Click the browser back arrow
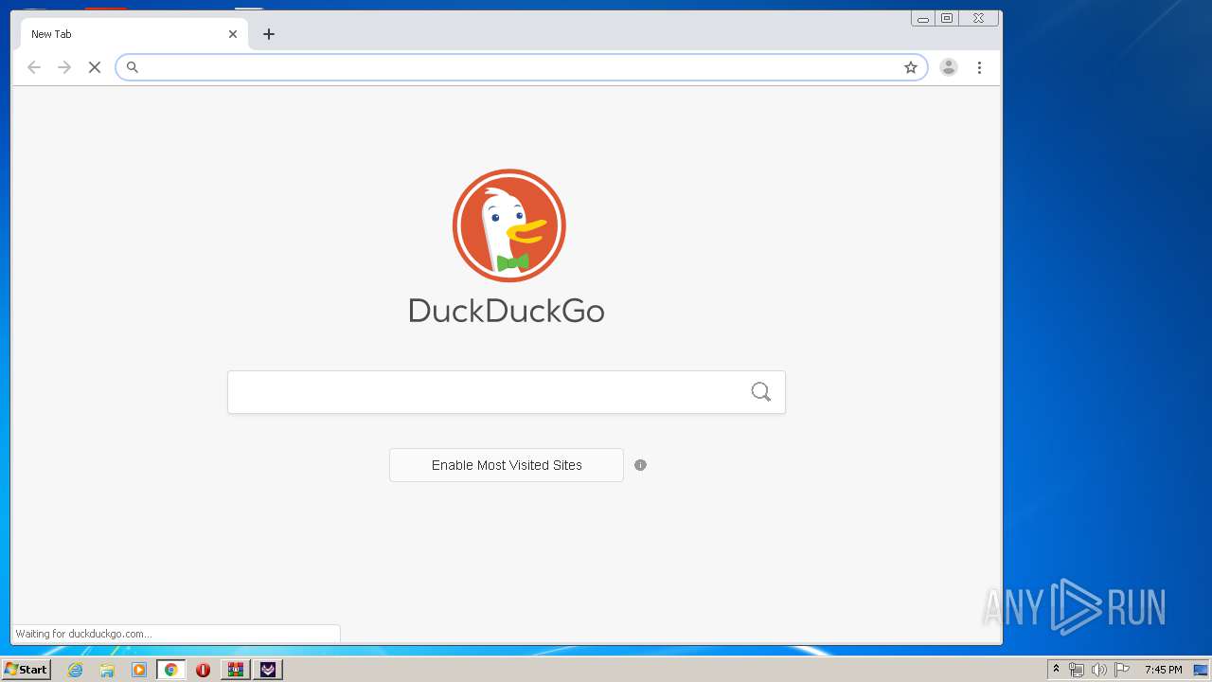 tap(34, 67)
